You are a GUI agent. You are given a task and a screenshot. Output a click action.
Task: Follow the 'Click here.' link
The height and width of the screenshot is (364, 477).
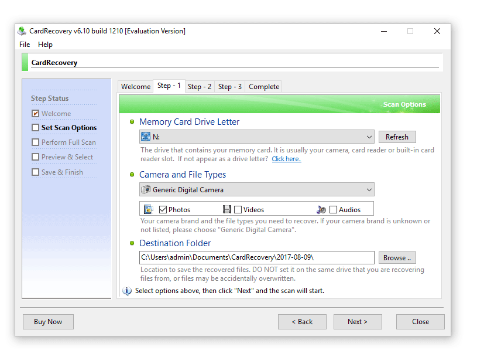click(286, 159)
